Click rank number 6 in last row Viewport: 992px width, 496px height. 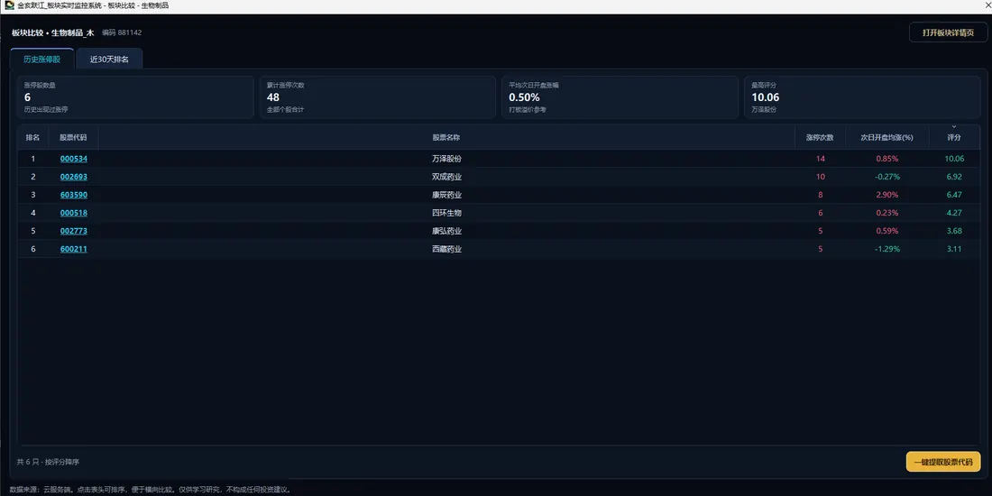[x=32, y=249]
